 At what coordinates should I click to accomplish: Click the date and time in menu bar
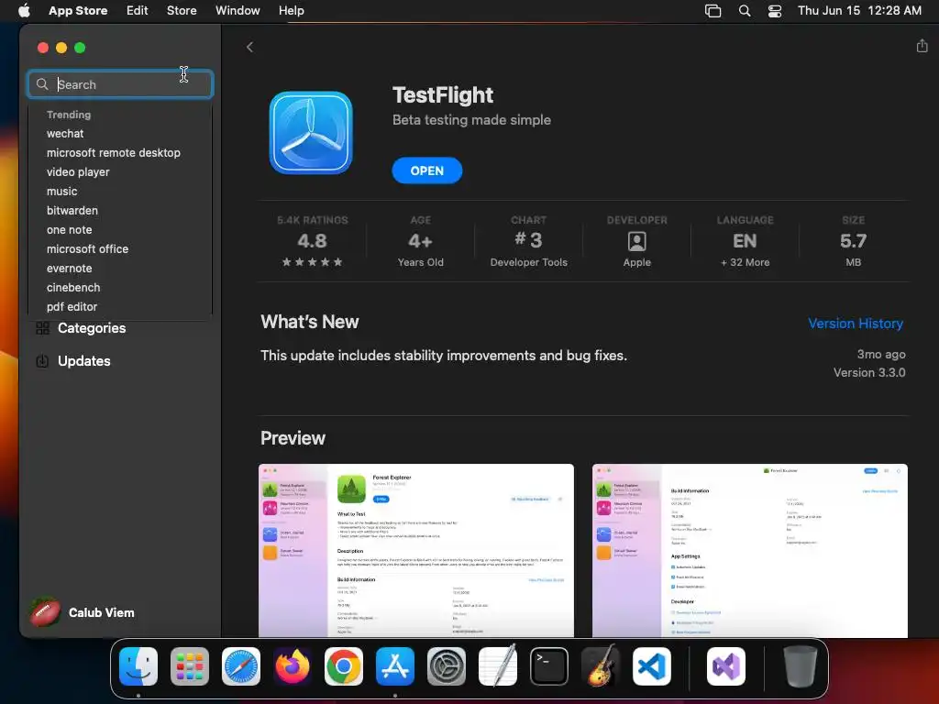point(859,10)
